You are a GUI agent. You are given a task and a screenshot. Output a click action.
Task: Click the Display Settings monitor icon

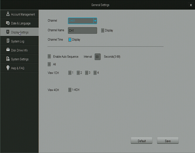[x=8, y=32]
